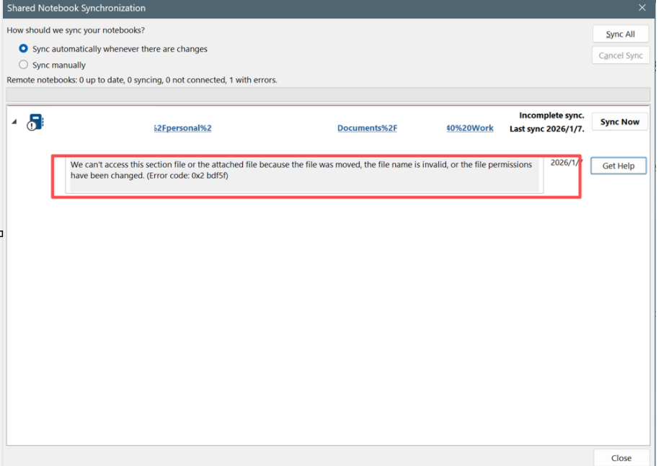The width and height of the screenshot is (661, 466).
Task: Sync the notebook with Sync Now
Action: (619, 122)
